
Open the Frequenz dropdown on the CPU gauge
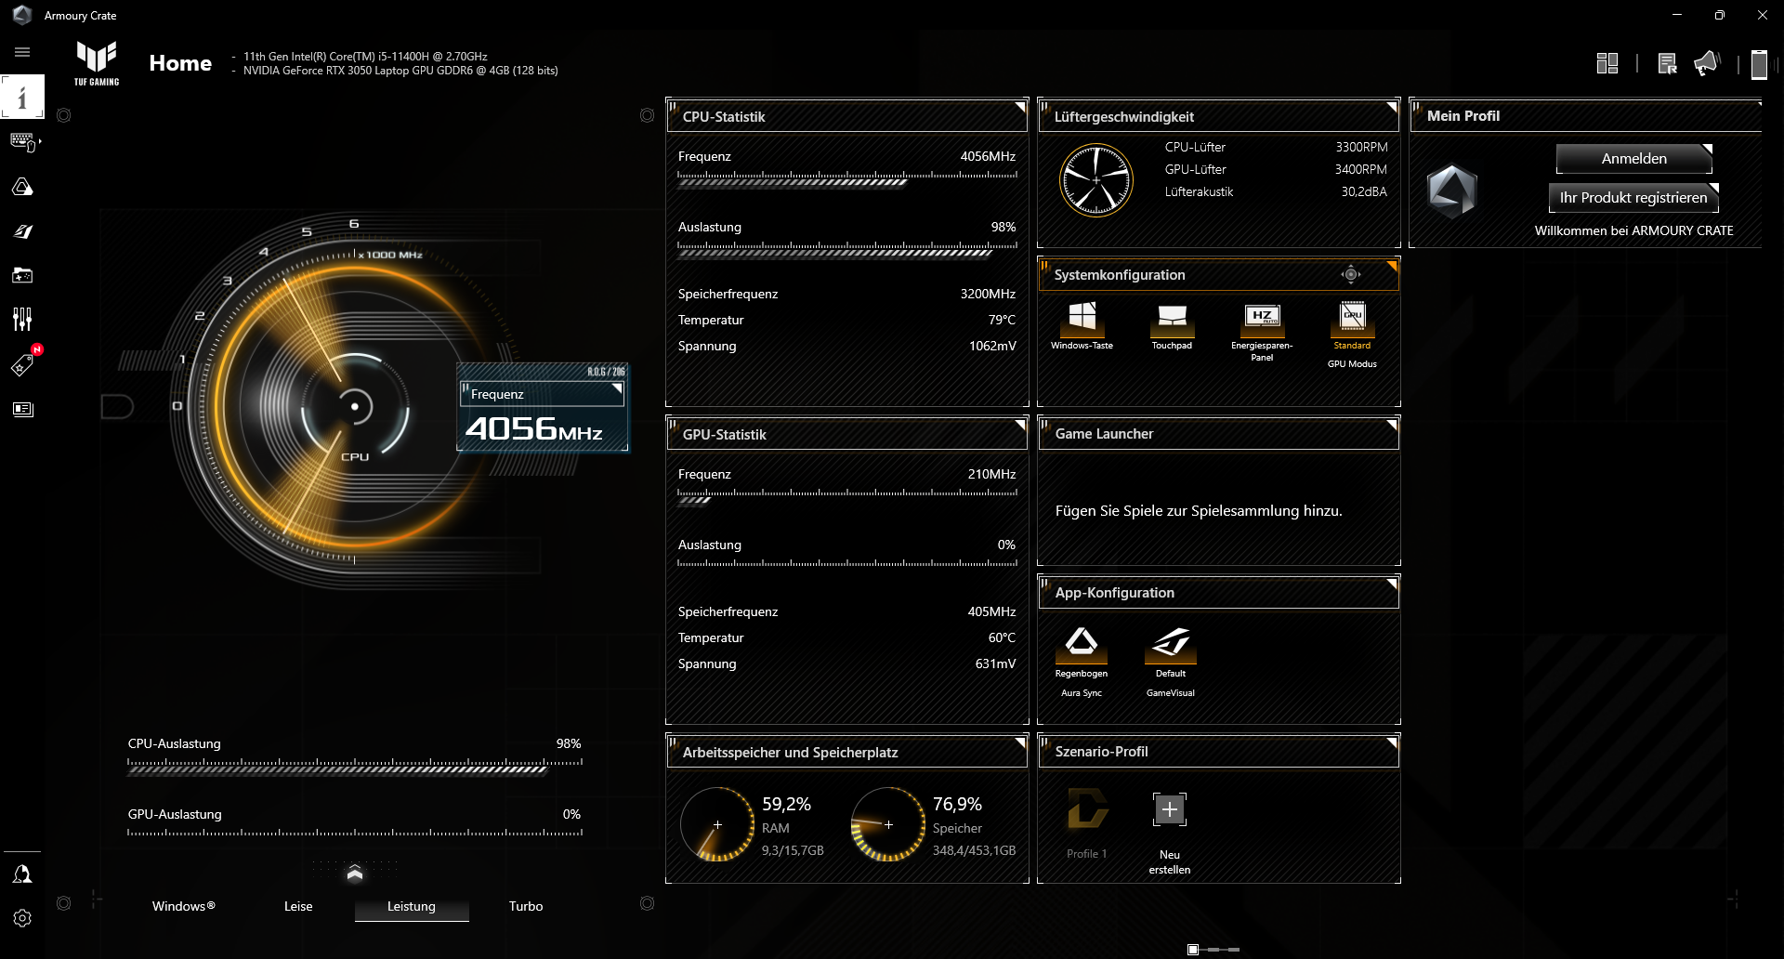coord(543,394)
